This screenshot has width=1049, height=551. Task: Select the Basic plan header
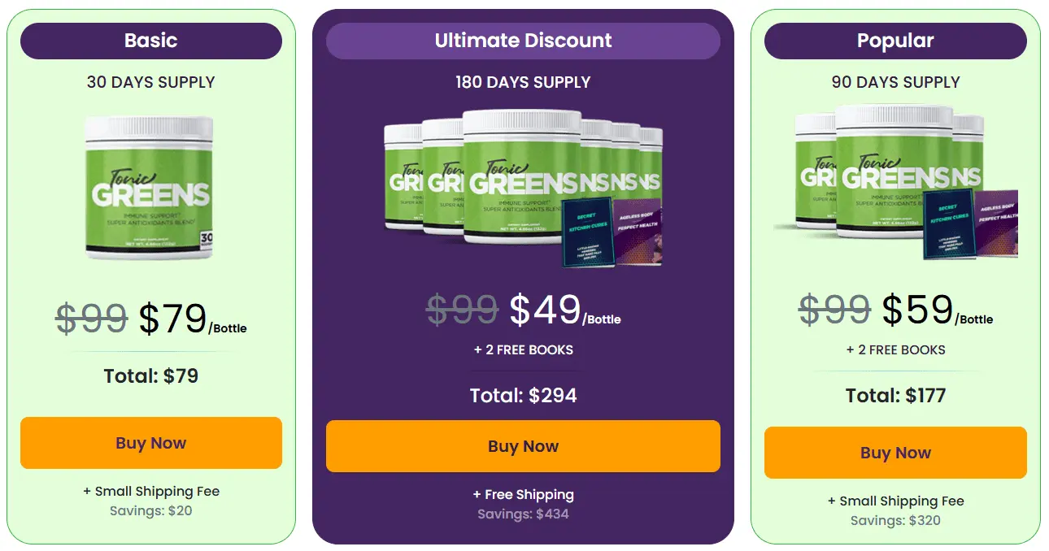tap(150, 40)
